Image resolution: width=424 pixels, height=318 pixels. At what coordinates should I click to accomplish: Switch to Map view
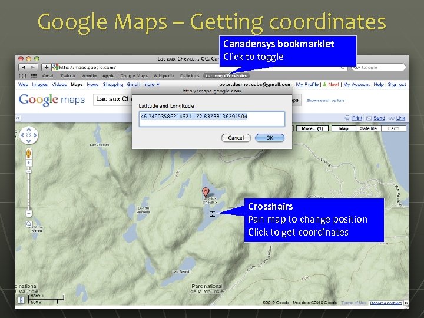point(344,128)
